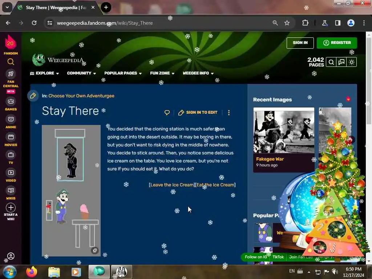Toggle light/dark theme sun icon
The image size is (372, 279).
[x=352, y=62]
